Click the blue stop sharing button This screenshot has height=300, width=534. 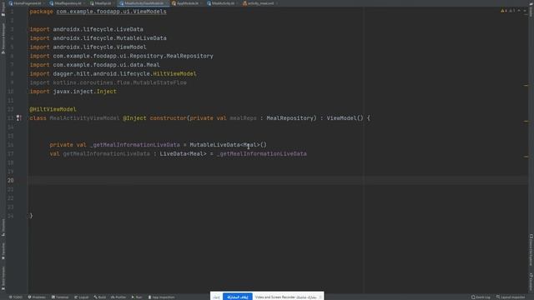click(x=237, y=297)
